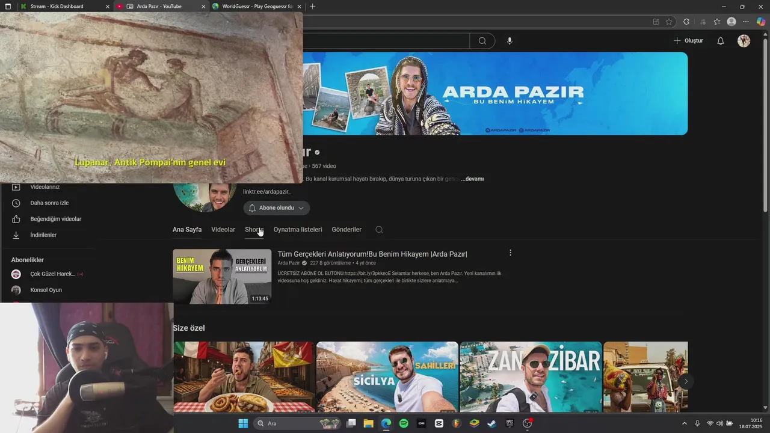Click Arda Pazır channel name under video

pos(289,263)
